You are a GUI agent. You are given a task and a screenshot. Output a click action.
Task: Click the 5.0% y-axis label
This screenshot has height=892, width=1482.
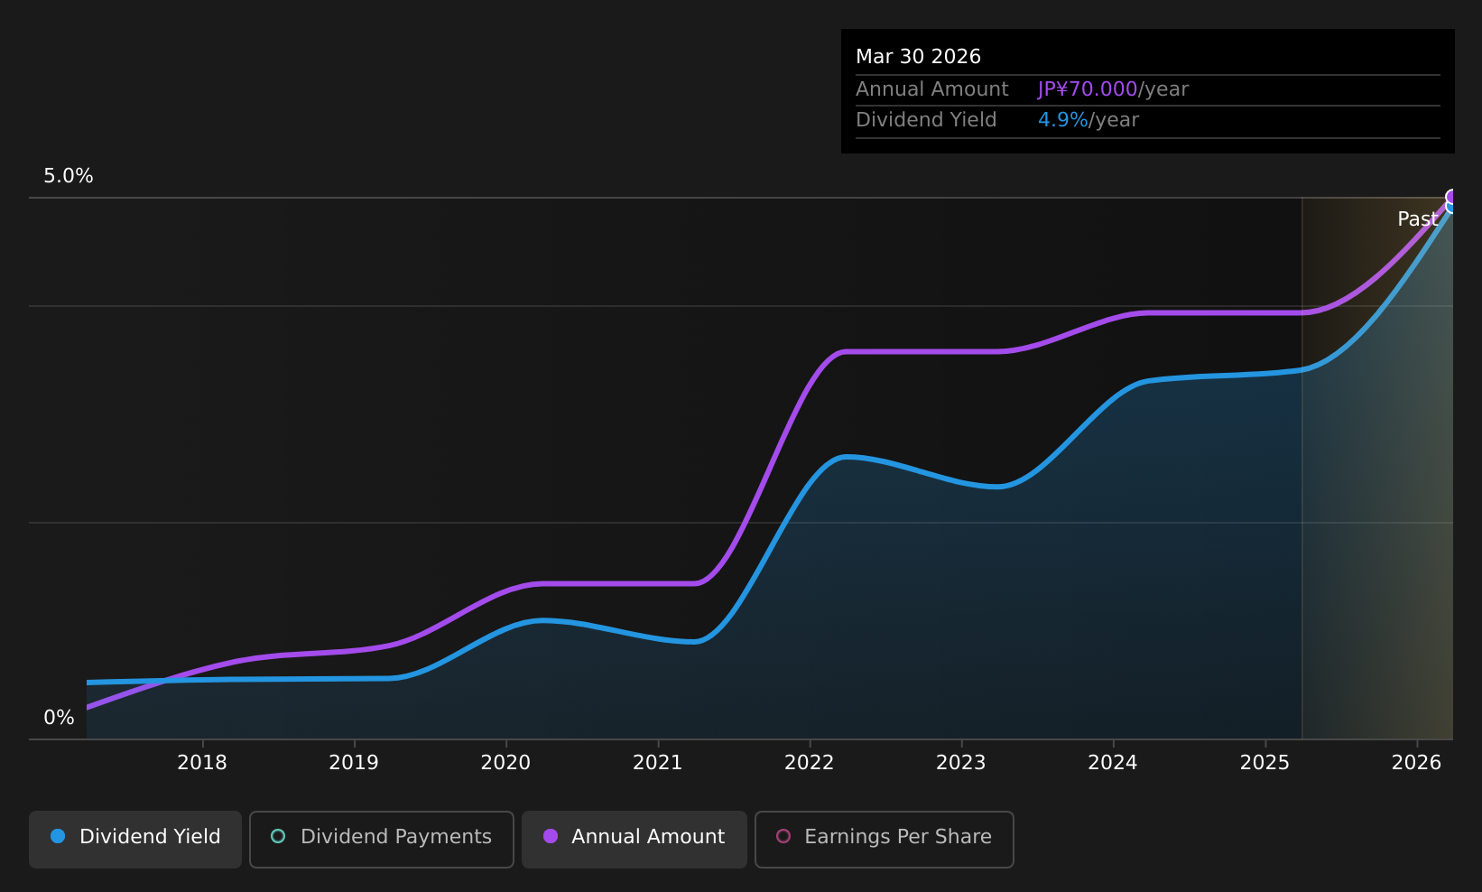(69, 176)
